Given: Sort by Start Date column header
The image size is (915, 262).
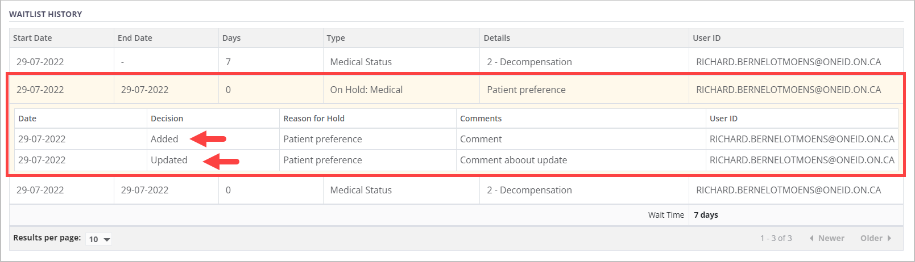Looking at the screenshot, I should click(x=32, y=38).
